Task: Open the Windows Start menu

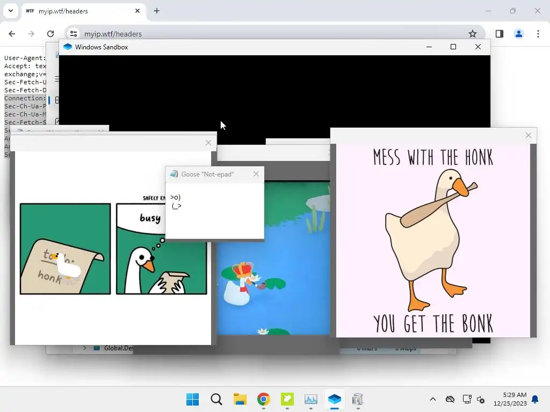Action: tap(193, 399)
